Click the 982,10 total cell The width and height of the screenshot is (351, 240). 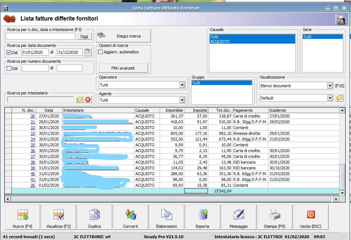tap(220, 133)
